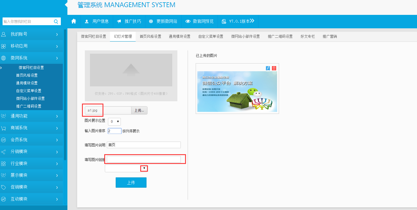Switch to the 推广二维码设置 tab
The width and height of the screenshot is (417, 210).
(x=280, y=37)
